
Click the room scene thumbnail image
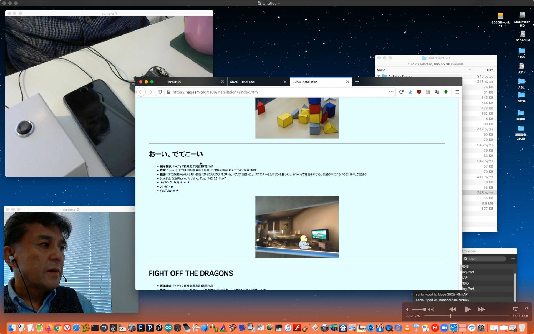point(297,227)
